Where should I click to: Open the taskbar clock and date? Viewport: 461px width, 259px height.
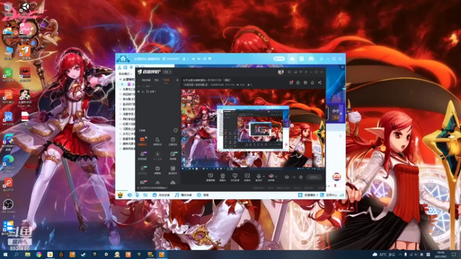[x=441, y=254]
